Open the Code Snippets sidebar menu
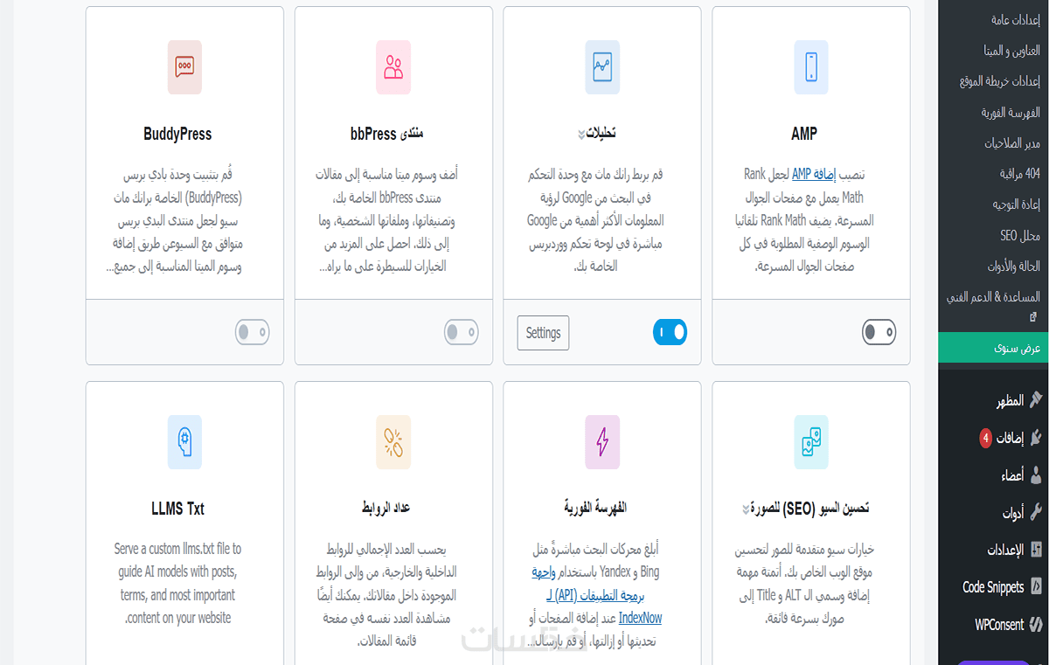 (x=993, y=587)
